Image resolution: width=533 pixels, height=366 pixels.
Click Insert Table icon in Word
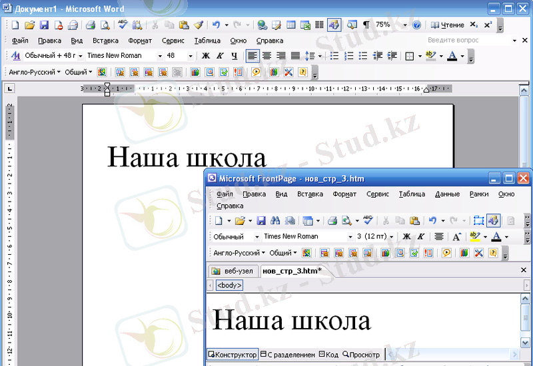point(291,25)
